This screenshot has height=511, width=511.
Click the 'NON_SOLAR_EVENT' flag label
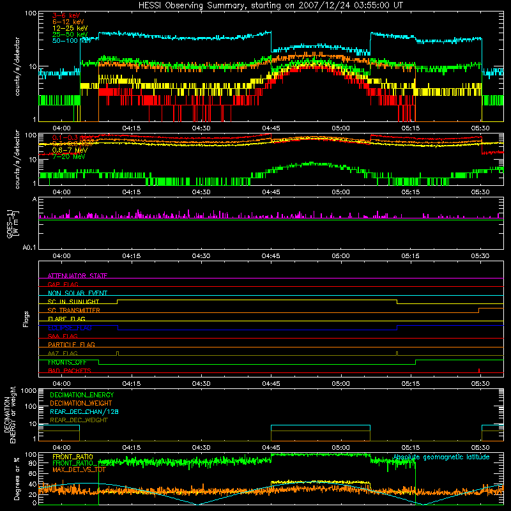pos(77,293)
